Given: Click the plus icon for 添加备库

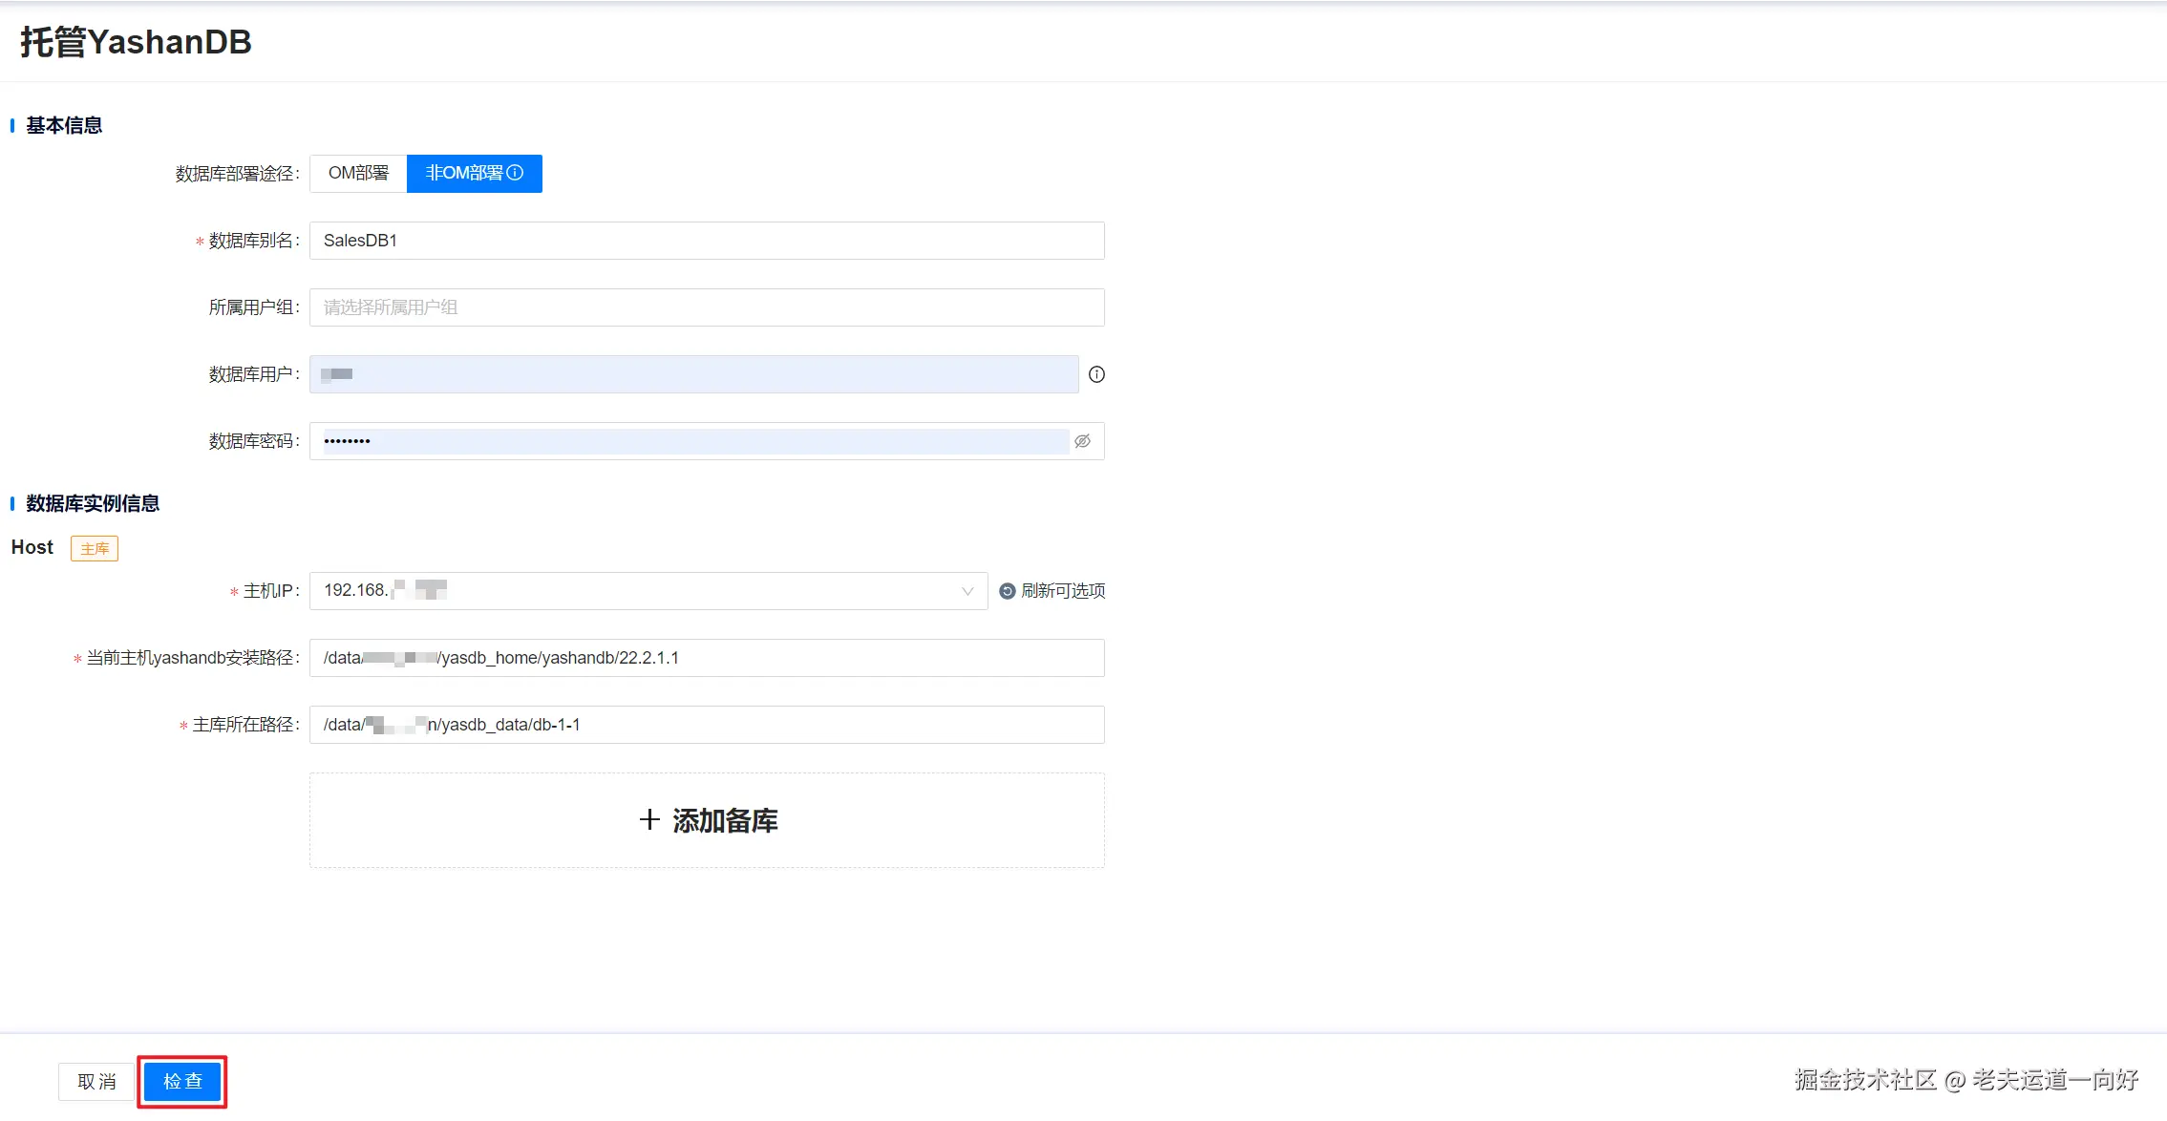Looking at the screenshot, I should [x=649, y=820].
